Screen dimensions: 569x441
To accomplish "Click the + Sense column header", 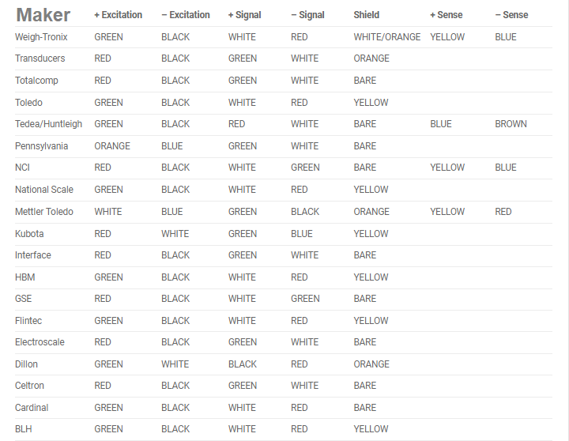I will (446, 15).
